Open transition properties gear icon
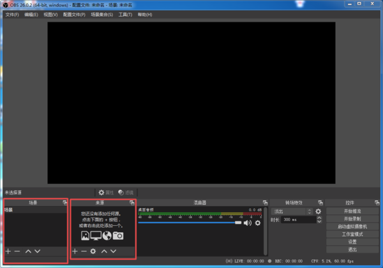383x268 pixels. [x=318, y=211]
